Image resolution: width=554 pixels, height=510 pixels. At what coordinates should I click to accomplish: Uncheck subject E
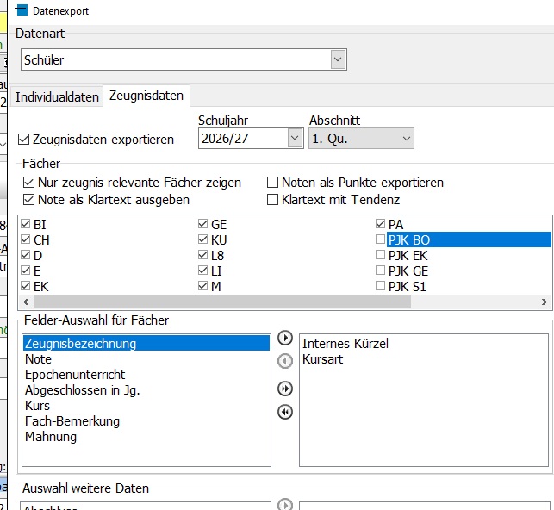[x=26, y=271]
